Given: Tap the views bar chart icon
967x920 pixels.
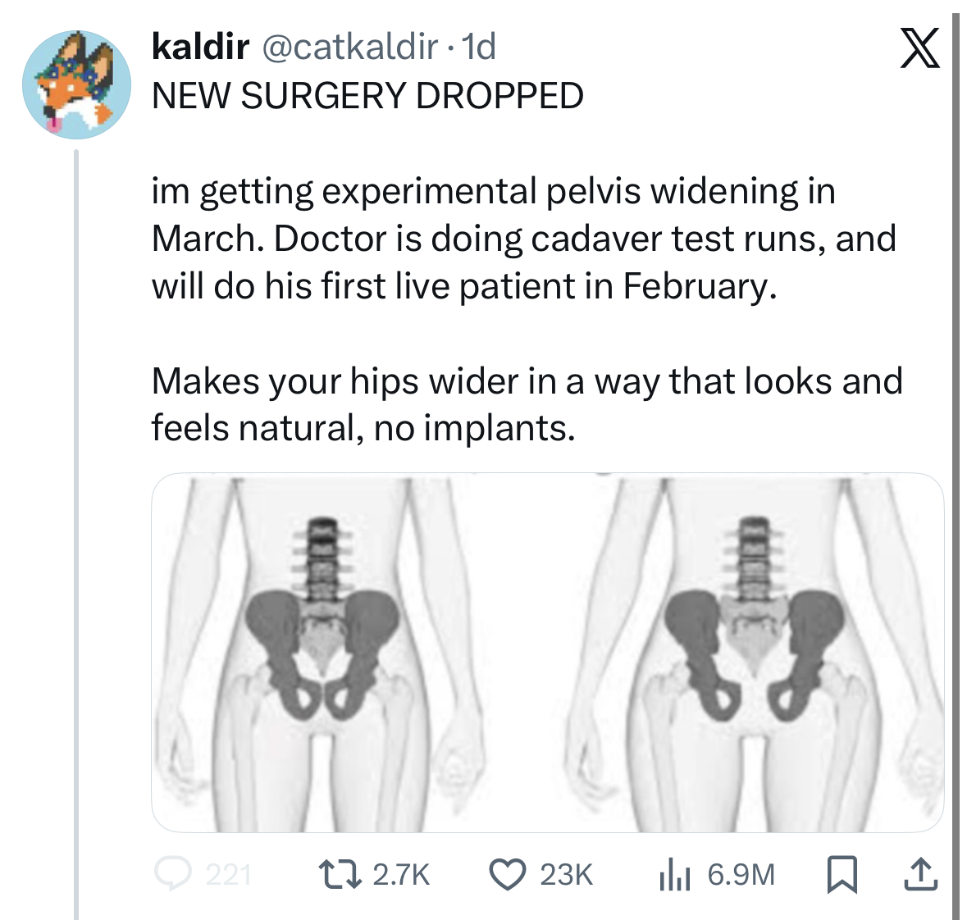Looking at the screenshot, I should [675, 874].
